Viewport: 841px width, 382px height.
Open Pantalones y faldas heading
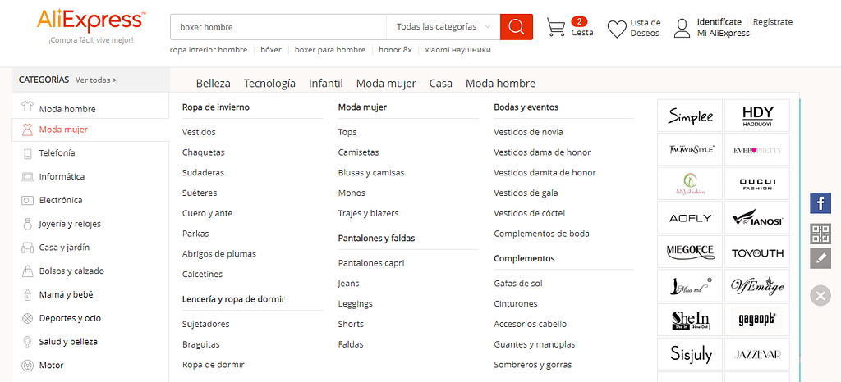pos(376,238)
